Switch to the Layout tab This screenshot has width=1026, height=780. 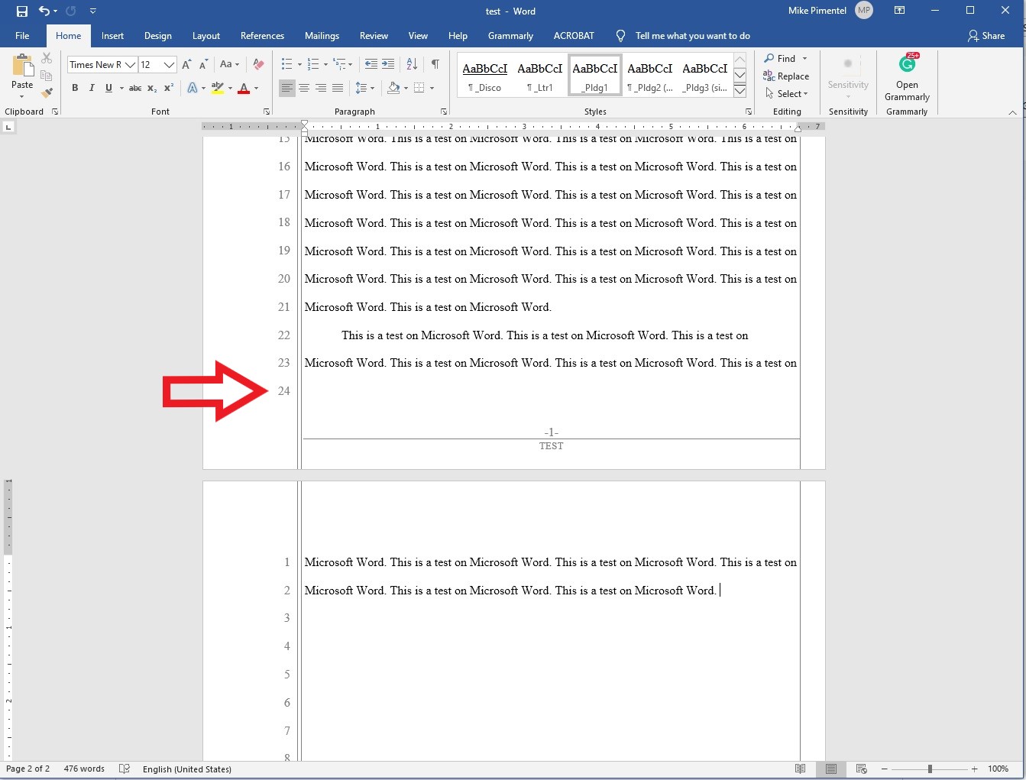206,36
